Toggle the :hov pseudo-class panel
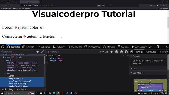 pyautogui.click(x=102, y=52)
